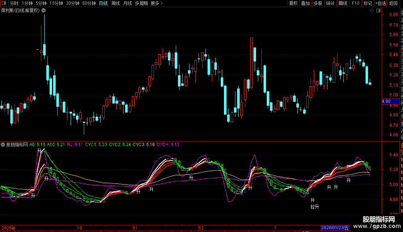This screenshot has height=232, width=403.
Task: Open 多股 multi-stock view
Action: pos(318,3)
